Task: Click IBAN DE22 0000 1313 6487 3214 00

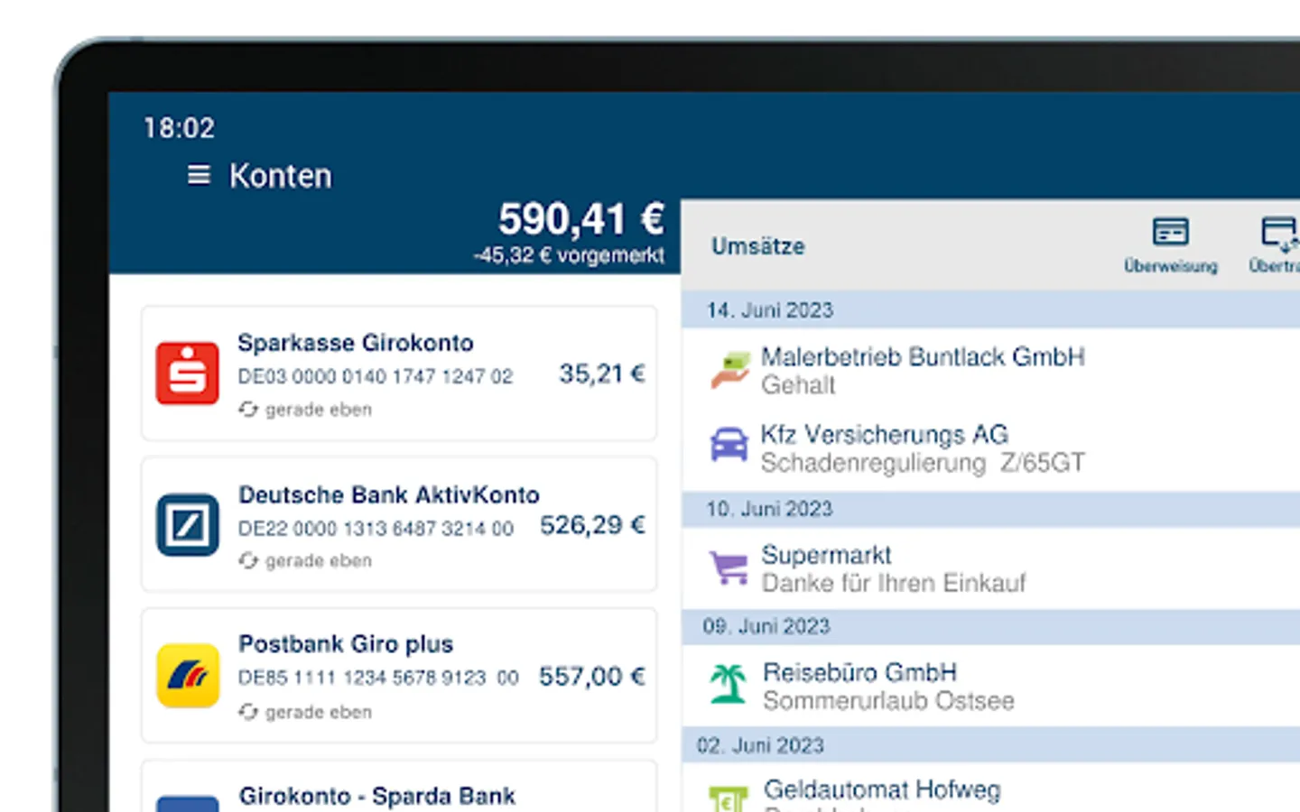Action: (x=376, y=528)
